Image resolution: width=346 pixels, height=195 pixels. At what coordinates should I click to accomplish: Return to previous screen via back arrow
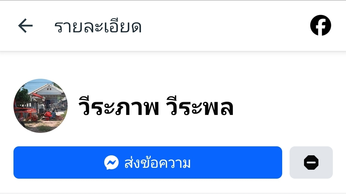pyautogui.click(x=25, y=26)
